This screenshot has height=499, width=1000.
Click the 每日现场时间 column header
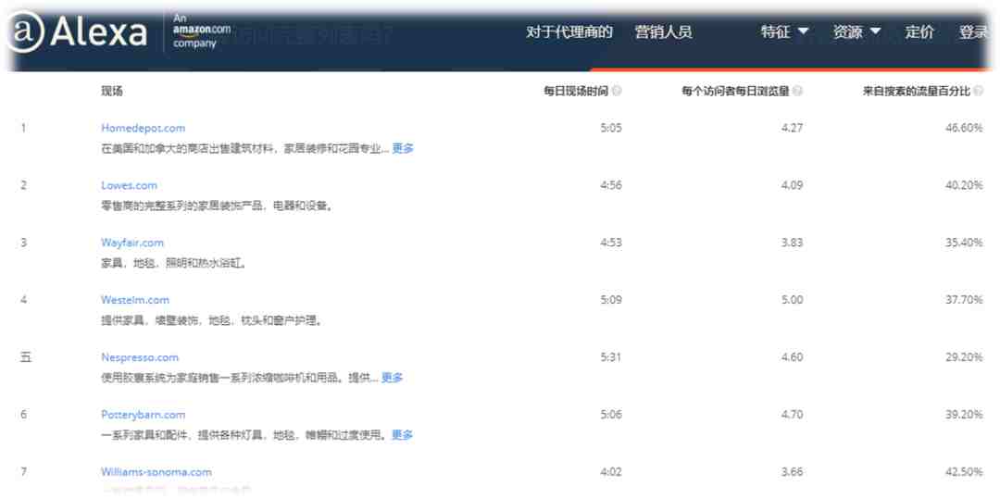576,91
